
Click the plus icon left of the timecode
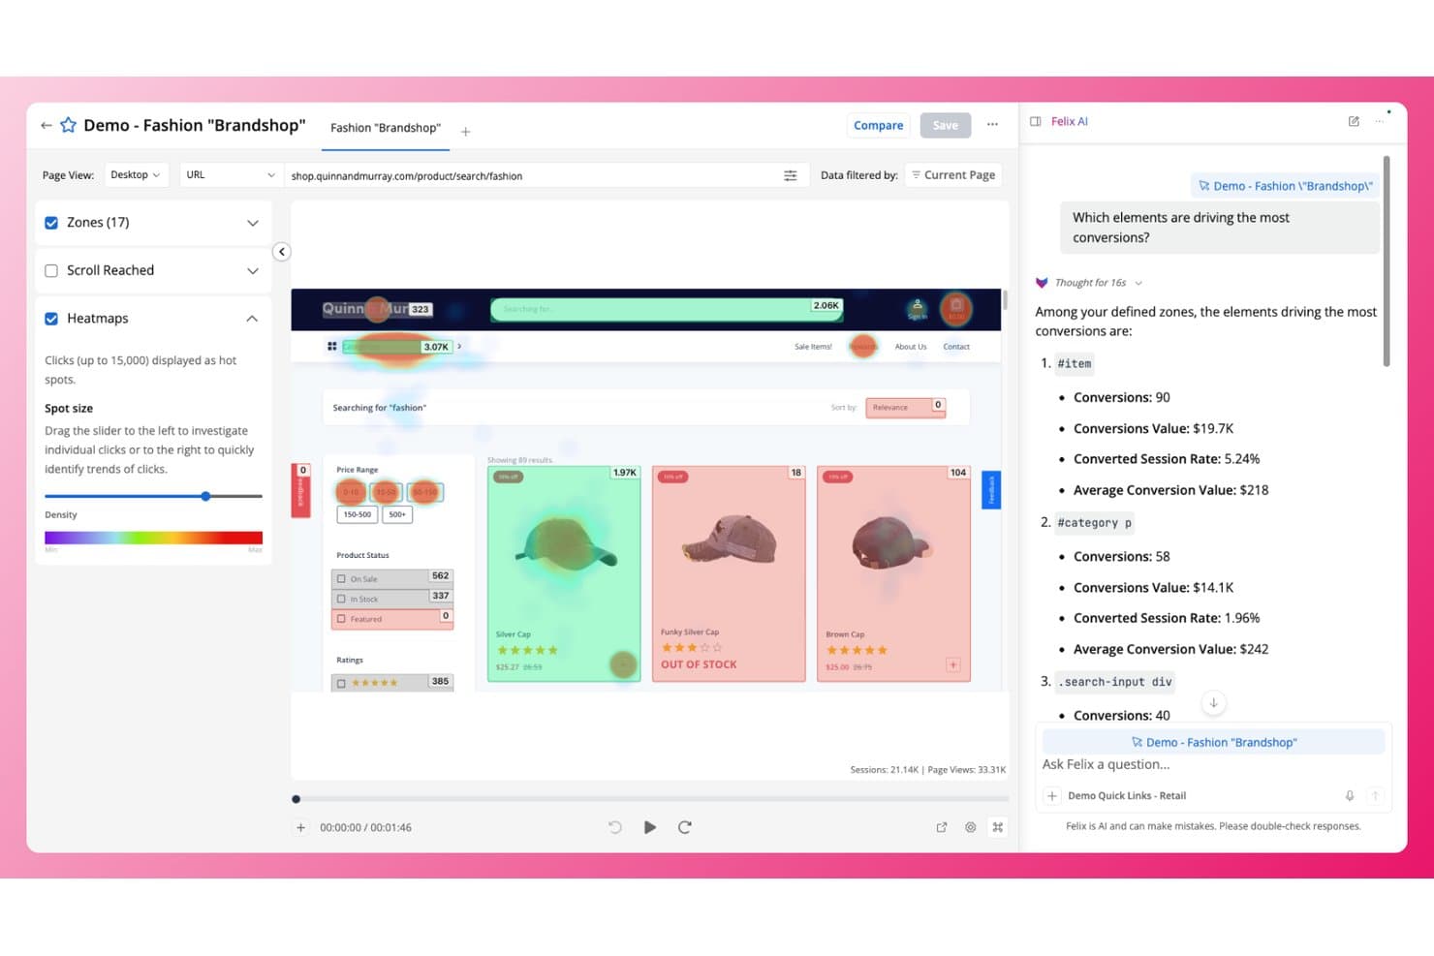(300, 827)
